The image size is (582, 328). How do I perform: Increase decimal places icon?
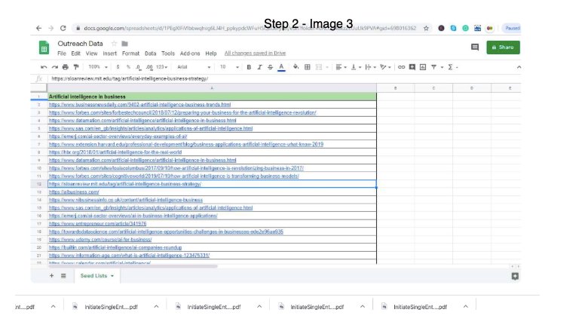(x=149, y=67)
